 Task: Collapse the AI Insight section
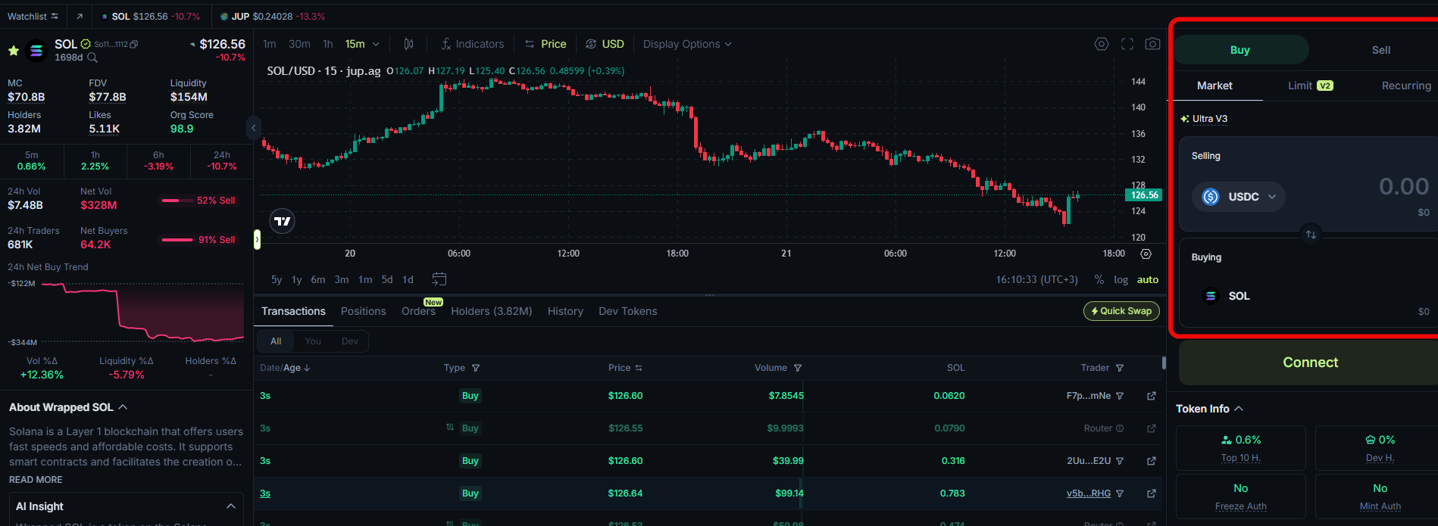pyautogui.click(x=231, y=506)
